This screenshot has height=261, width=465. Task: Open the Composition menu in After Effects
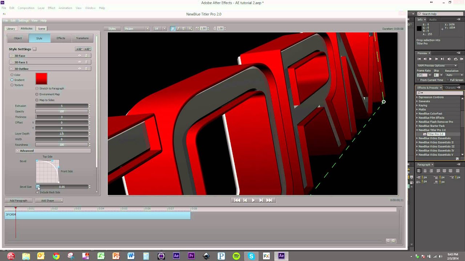click(26, 8)
